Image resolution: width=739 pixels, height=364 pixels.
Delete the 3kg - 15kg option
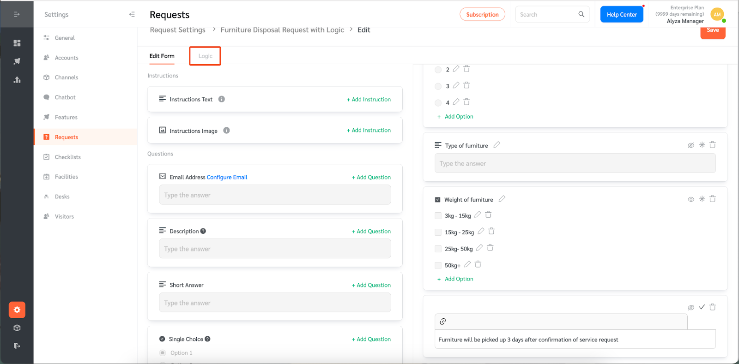click(488, 215)
